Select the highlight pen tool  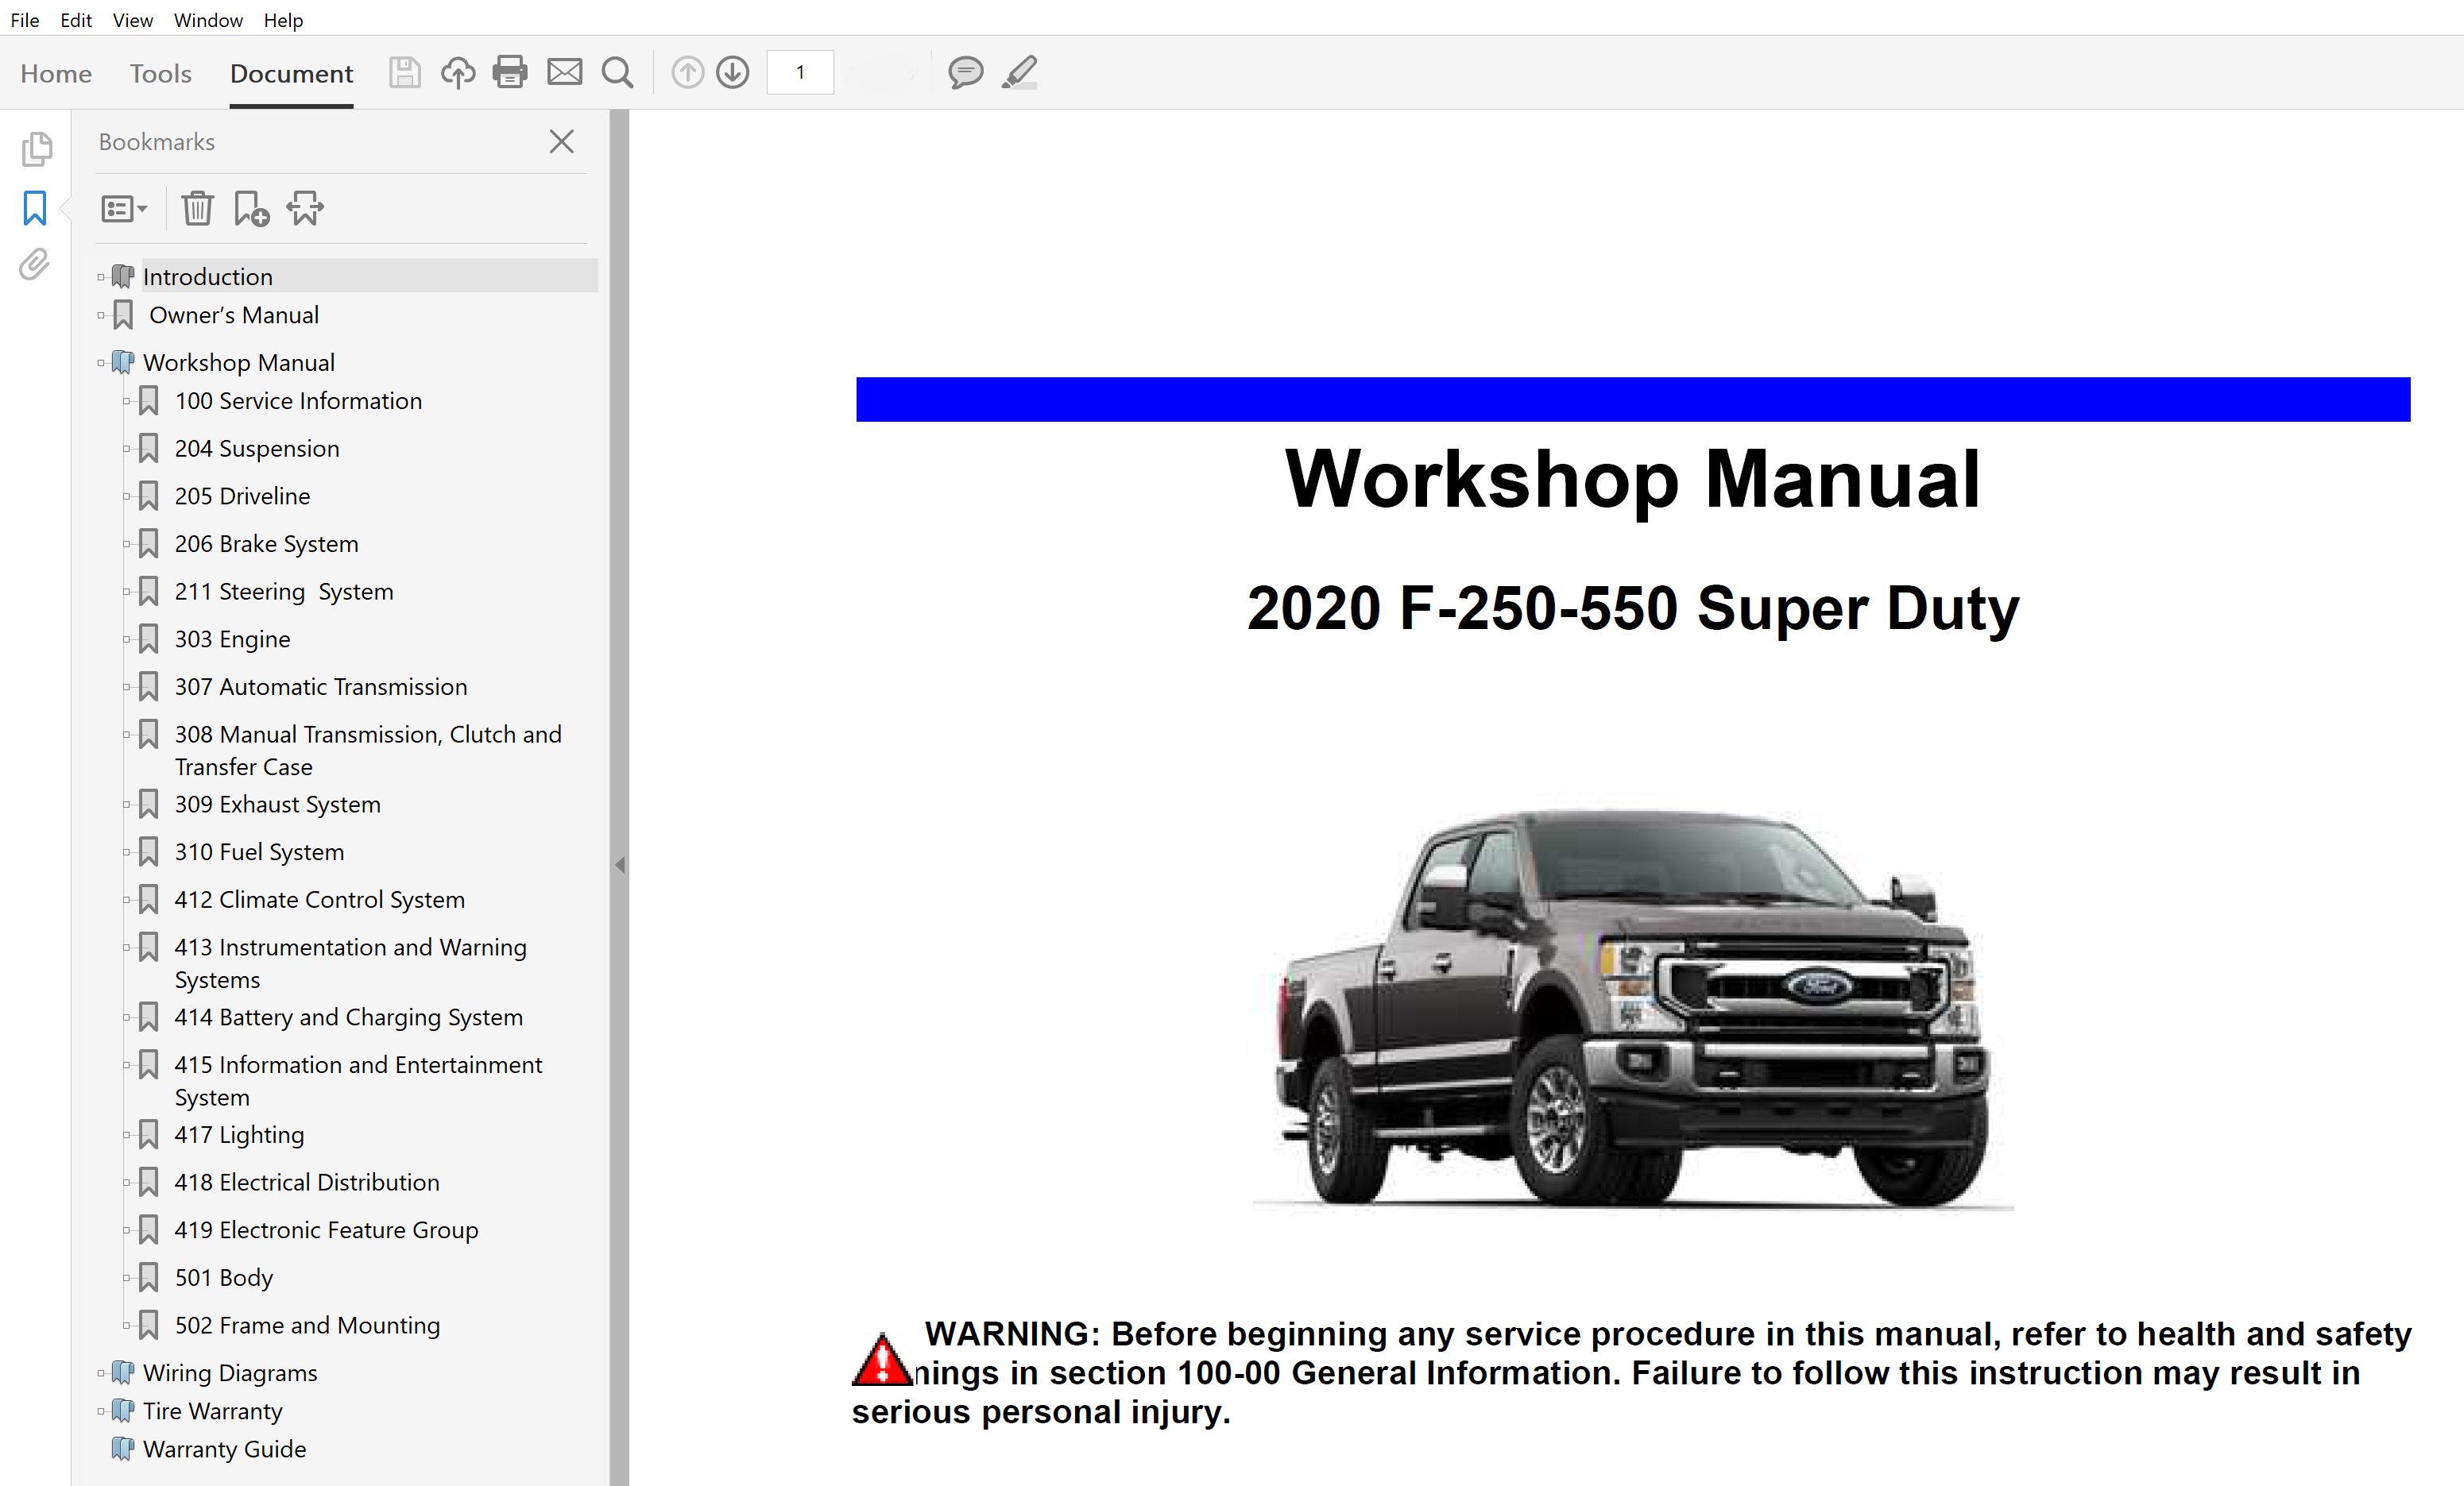coord(1019,72)
